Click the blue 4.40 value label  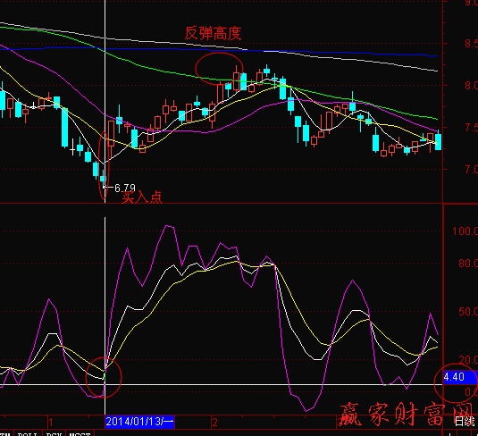pos(457,377)
